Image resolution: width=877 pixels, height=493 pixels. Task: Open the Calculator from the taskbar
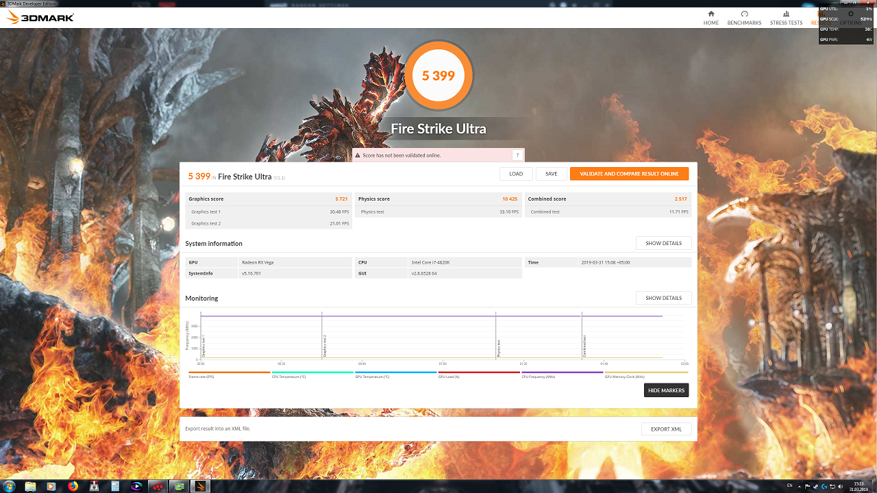pyautogui.click(x=115, y=486)
